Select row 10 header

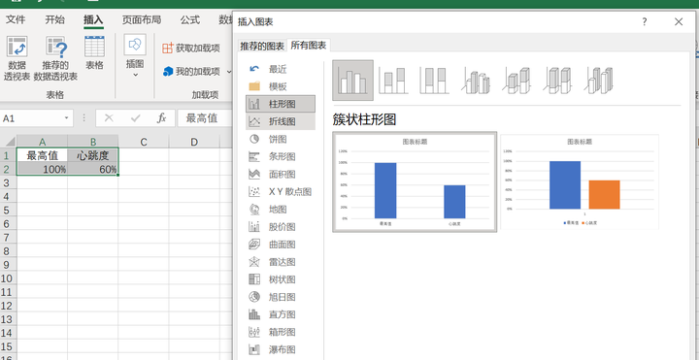(7, 278)
